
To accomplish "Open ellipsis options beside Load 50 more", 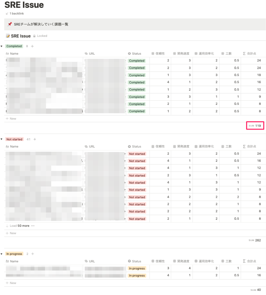I will 33,226.
